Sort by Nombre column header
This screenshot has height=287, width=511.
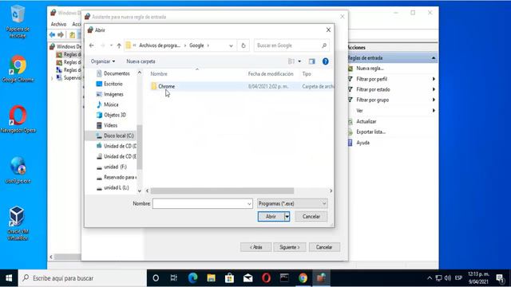159,74
